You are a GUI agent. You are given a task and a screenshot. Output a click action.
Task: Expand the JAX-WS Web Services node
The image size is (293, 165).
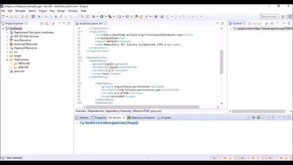7,37
